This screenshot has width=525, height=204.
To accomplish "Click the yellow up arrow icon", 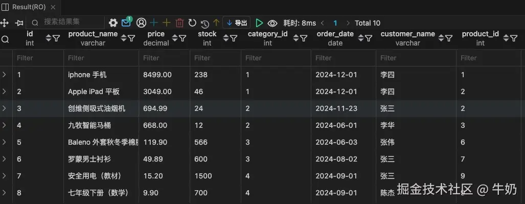I will click(x=216, y=22).
